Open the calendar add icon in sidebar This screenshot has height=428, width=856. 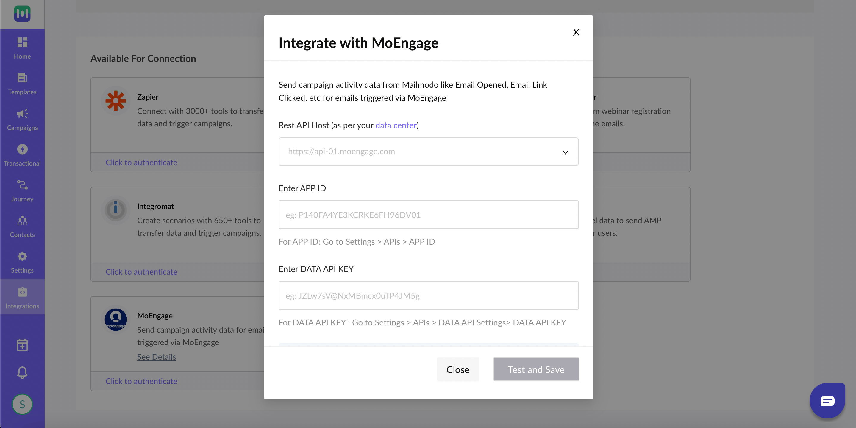coord(22,345)
